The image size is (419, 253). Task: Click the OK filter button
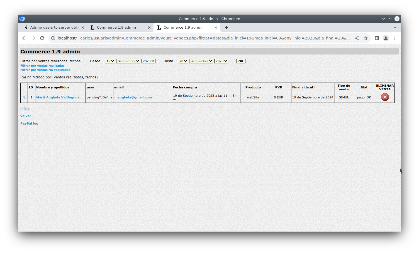pos(241,61)
